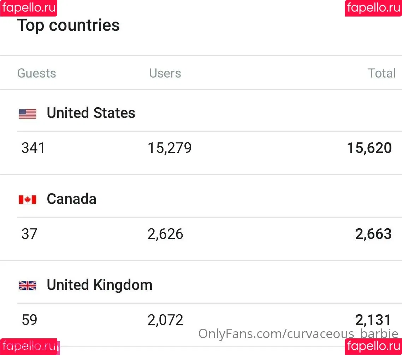Click the Canada flag icon
Image resolution: width=402 pixels, height=355 pixels.
(28, 200)
